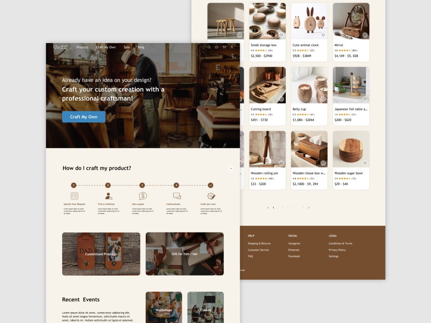
Task: Open Shipping & Returns footer link
Action: [259, 243]
